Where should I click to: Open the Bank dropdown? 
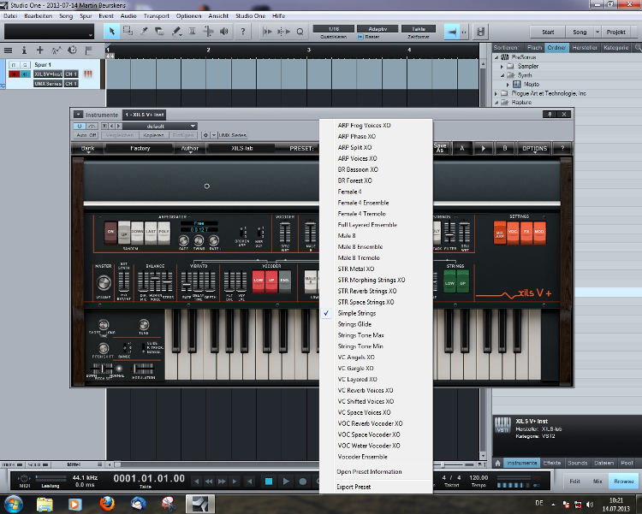click(87, 149)
